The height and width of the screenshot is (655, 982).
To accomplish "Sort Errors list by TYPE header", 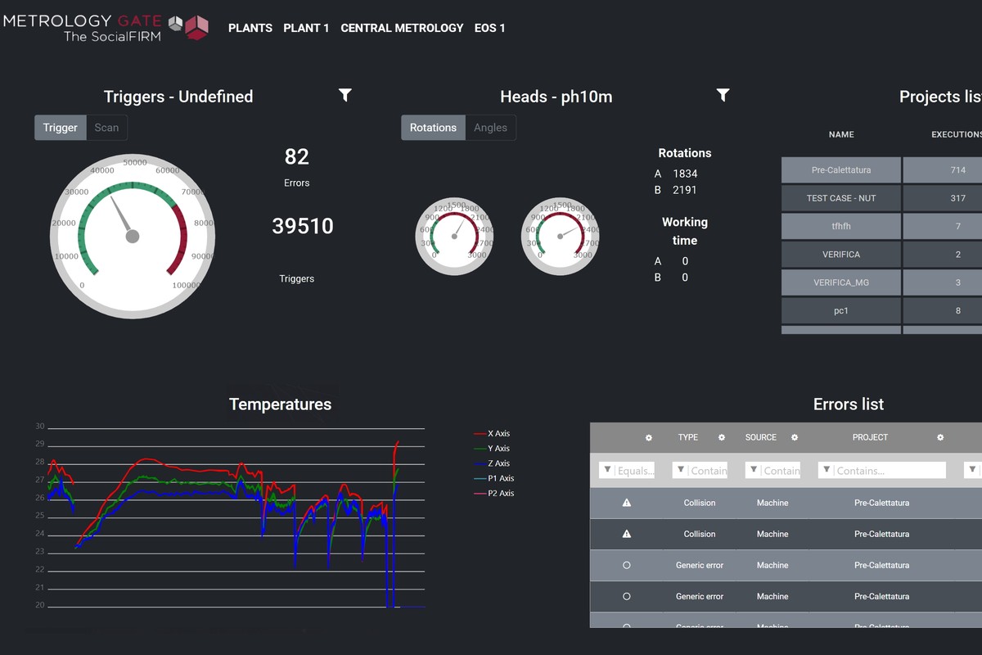I will tap(688, 437).
